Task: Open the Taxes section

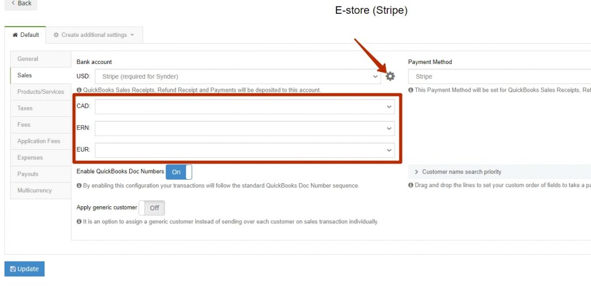Action: (x=41, y=108)
